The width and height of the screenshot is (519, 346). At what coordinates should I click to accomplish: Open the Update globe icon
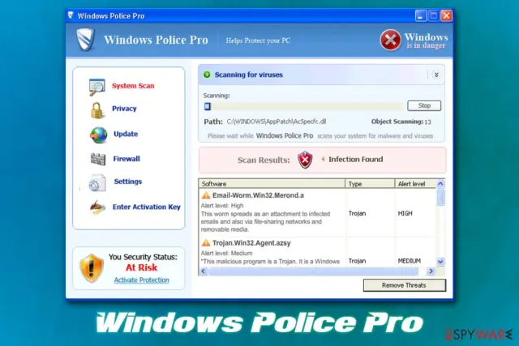[99, 135]
